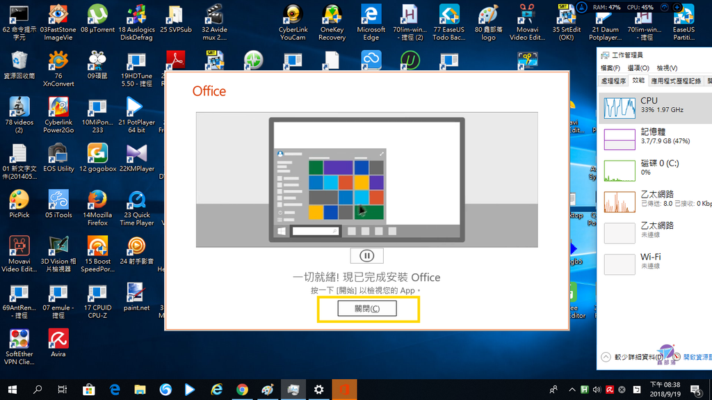Switch to 處理程序 tab in Task Manager

click(613, 81)
